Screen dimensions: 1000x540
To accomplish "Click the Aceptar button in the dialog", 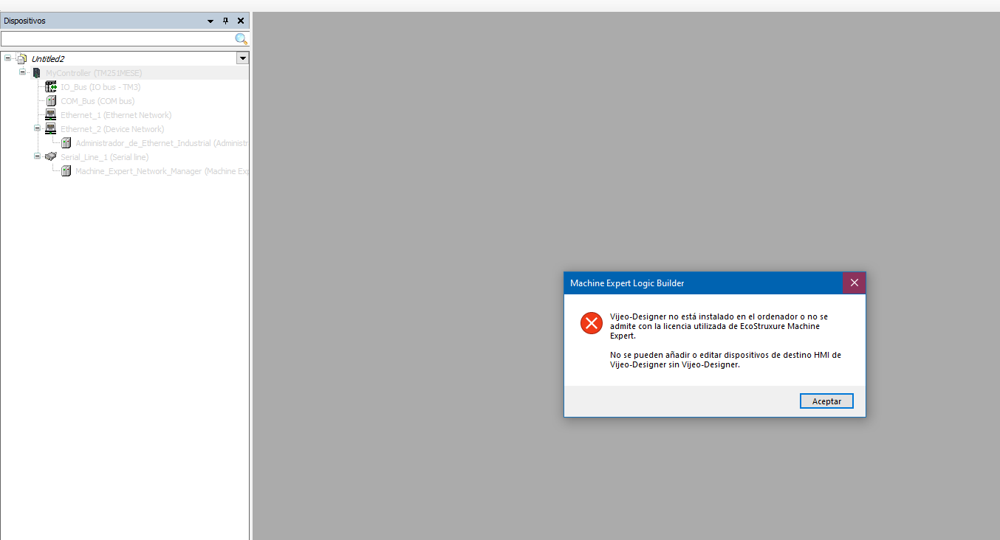I will 826,401.
